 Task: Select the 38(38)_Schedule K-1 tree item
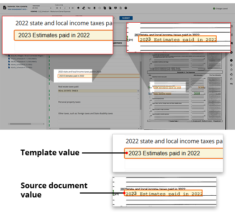coord(23,62)
